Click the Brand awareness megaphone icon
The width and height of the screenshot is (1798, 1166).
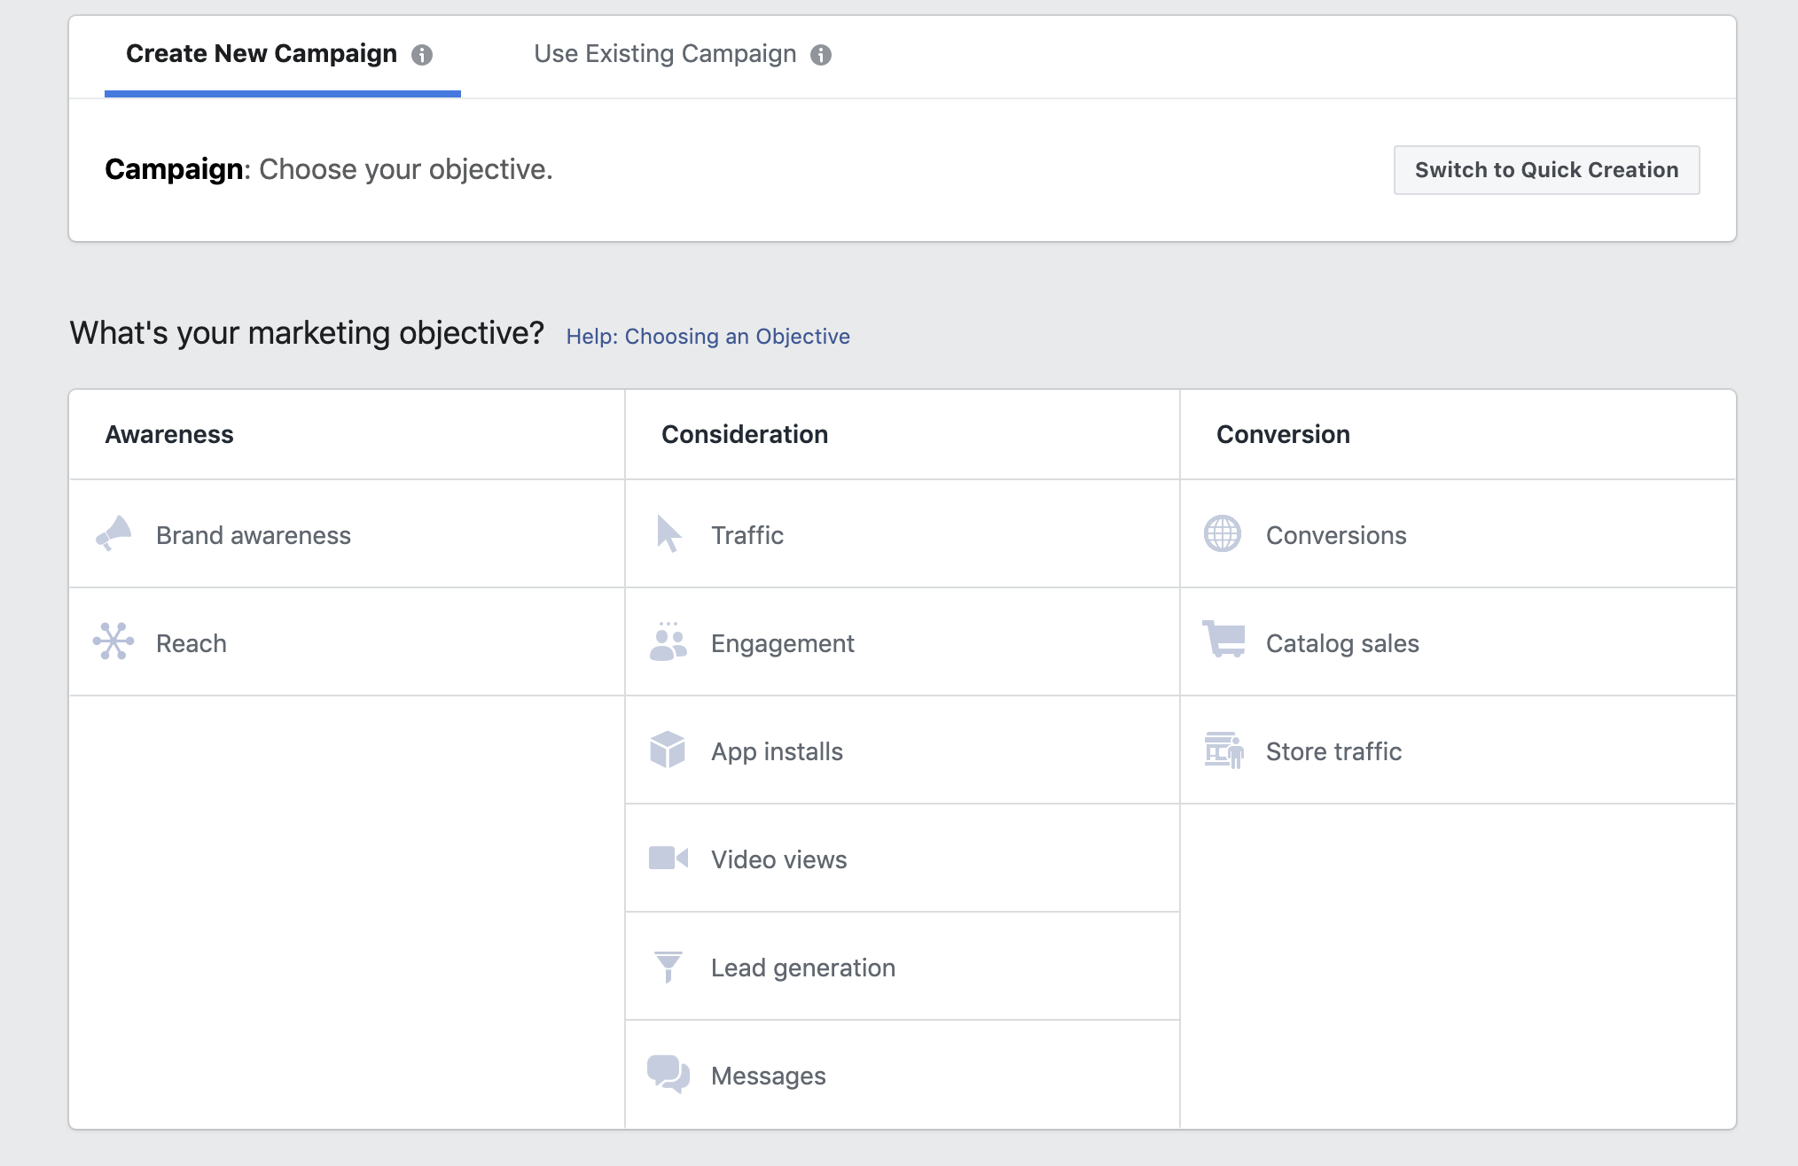(x=113, y=534)
